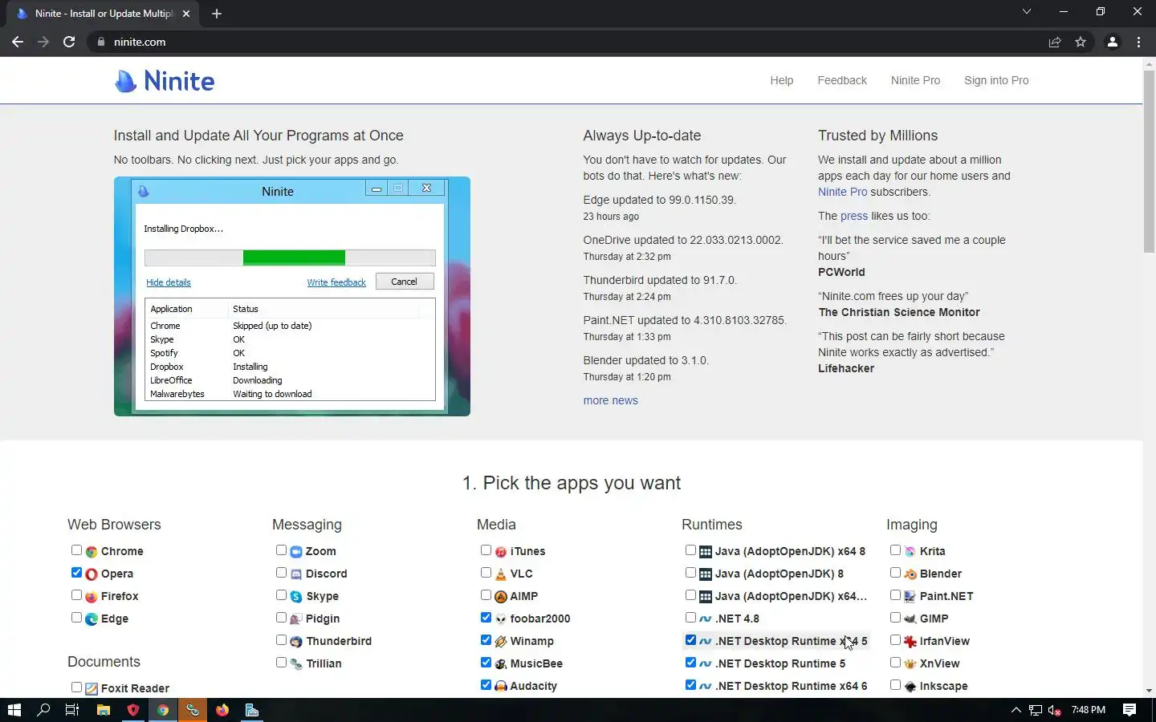The height and width of the screenshot is (722, 1156).
Task: Click the page vertical scrollbar thumb
Action: pyautogui.click(x=1149, y=162)
